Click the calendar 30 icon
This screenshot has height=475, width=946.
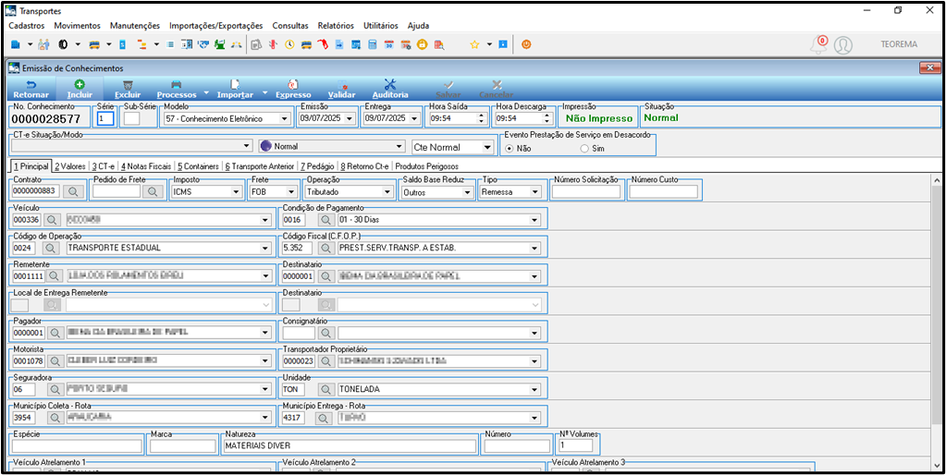[x=389, y=44]
